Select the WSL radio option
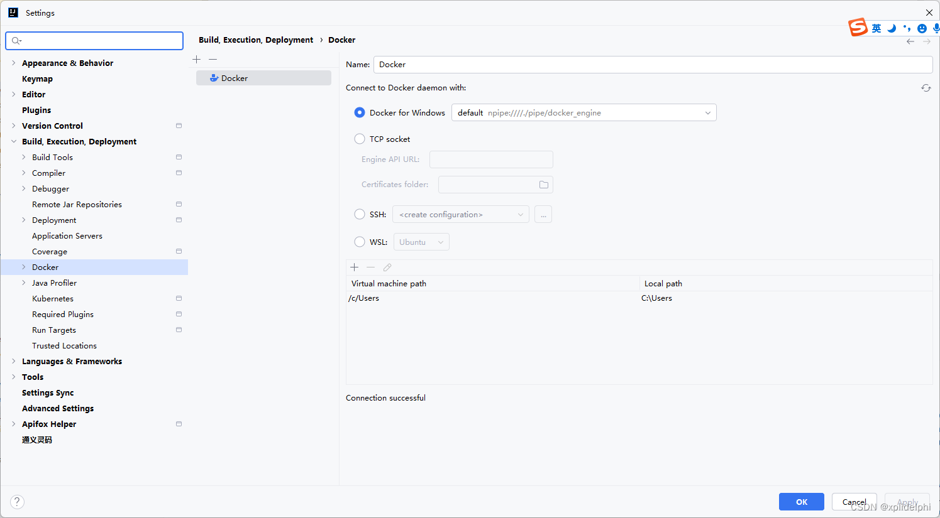The width and height of the screenshot is (940, 518). tap(360, 242)
